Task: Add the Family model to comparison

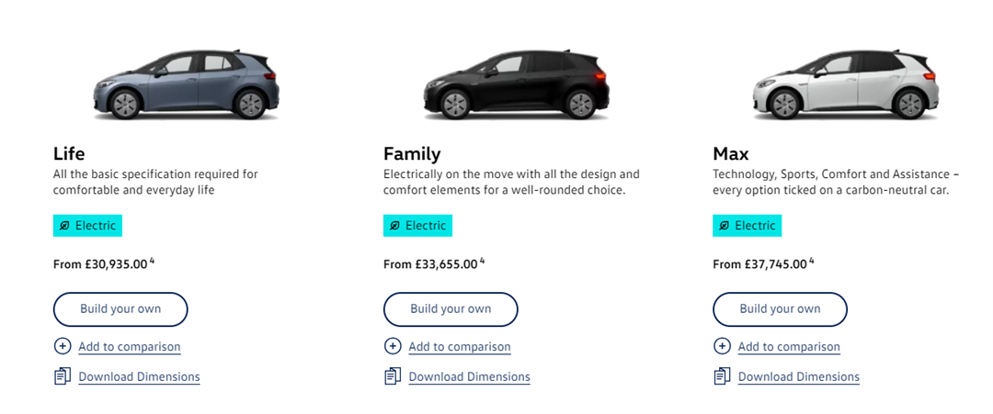Action: (460, 347)
